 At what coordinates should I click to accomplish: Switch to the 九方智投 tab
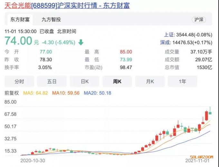(51, 19)
